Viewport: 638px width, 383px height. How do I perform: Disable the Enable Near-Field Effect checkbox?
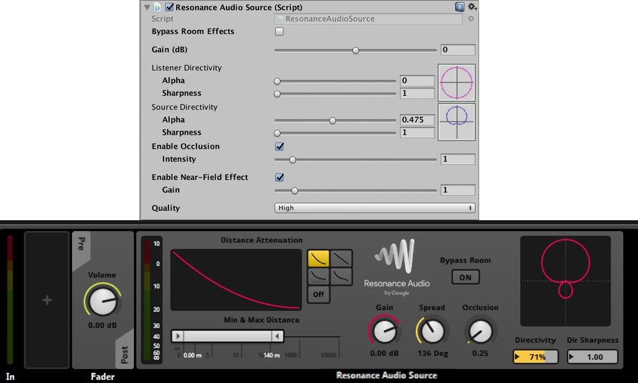coord(279,177)
